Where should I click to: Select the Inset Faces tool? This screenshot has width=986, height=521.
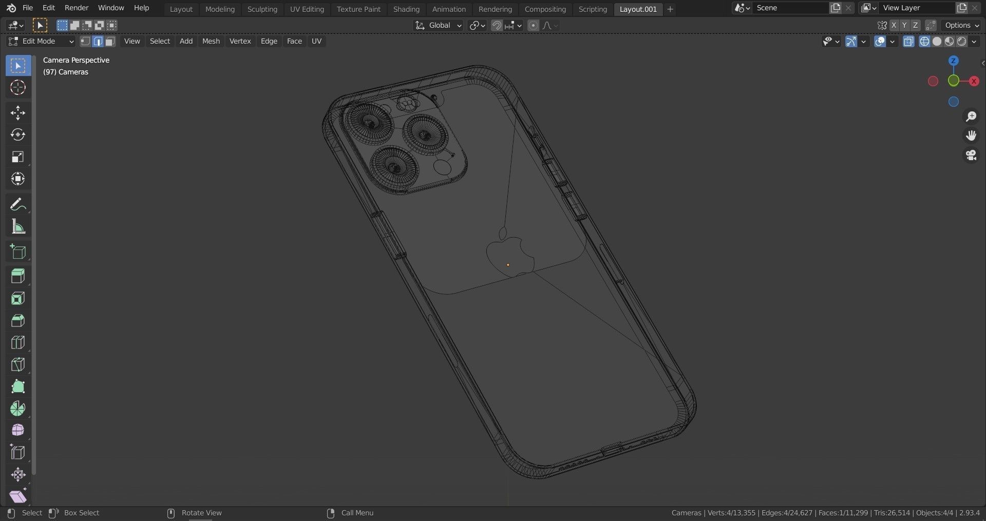coord(18,298)
